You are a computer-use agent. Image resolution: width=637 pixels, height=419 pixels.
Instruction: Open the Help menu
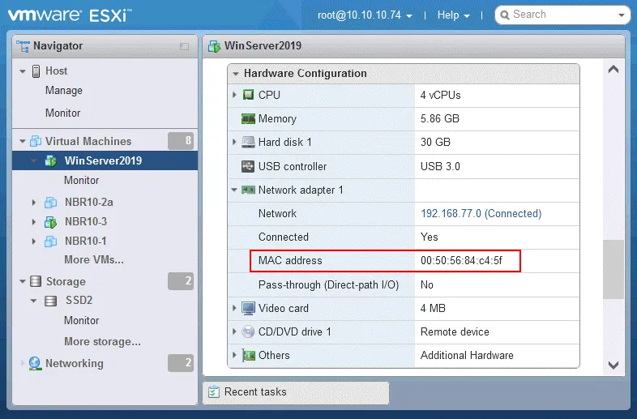455,15
